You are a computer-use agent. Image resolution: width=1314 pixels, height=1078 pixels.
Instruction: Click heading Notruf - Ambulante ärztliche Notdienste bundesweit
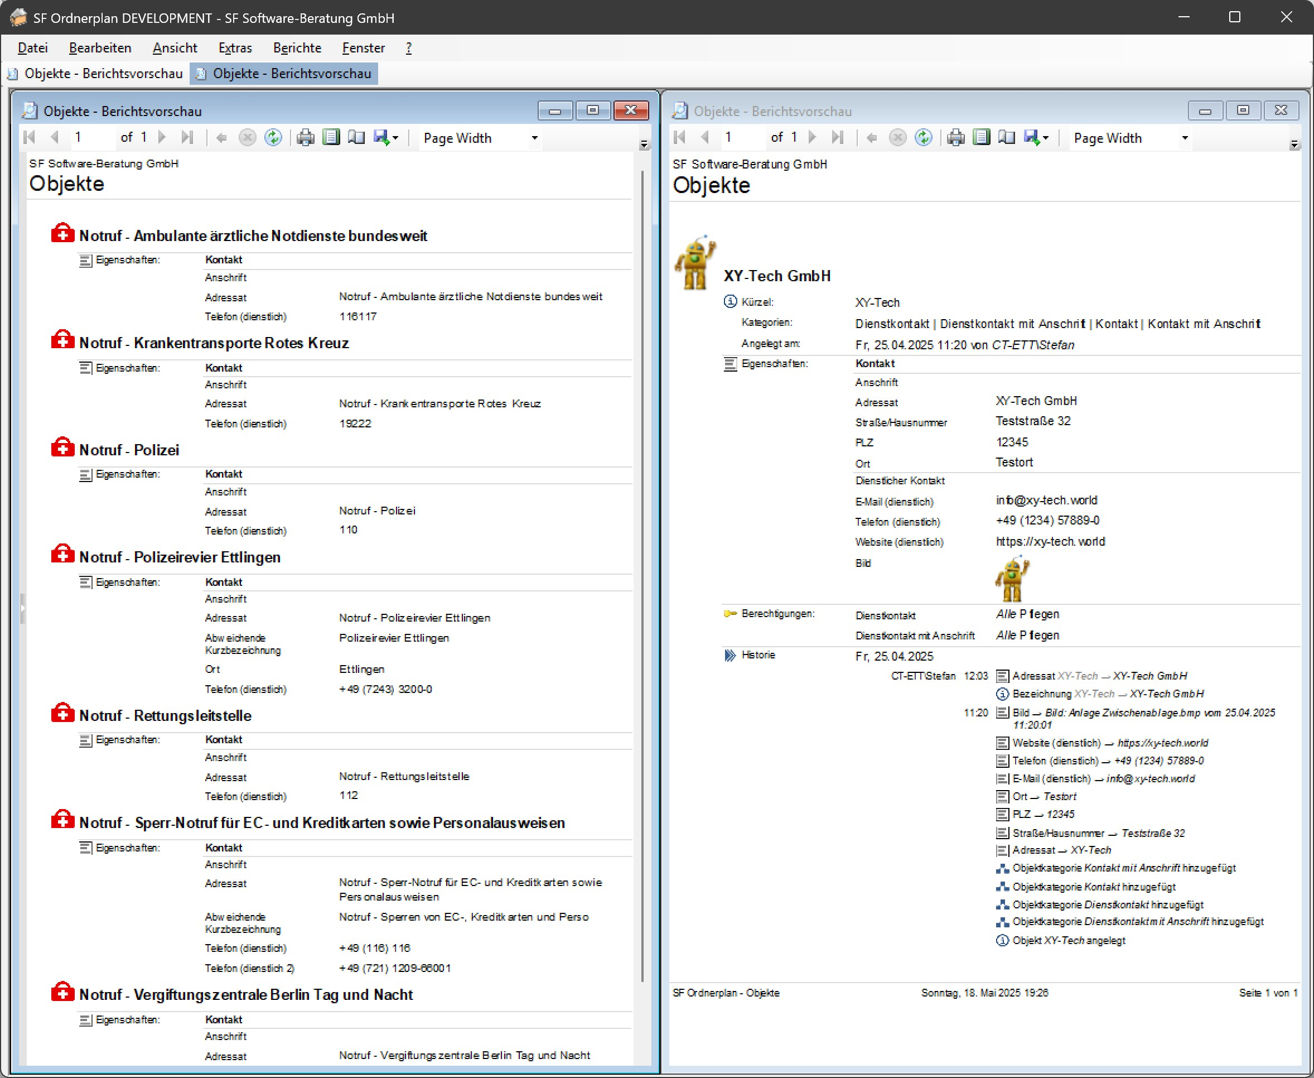click(x=253, y=236)
